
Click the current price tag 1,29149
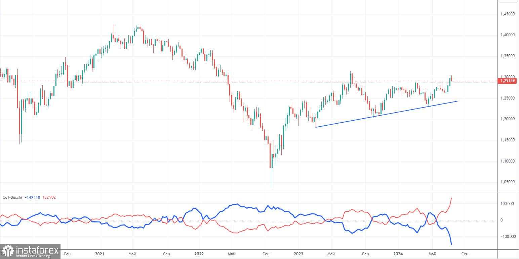[508, 81]
